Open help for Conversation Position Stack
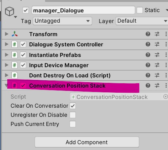This screenshot has width=168, height=150. [x=148, y=85]
